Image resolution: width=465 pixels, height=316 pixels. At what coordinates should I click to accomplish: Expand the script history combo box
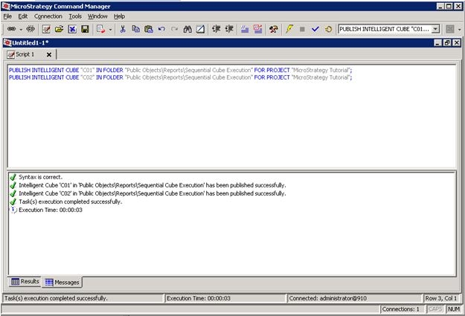pos(435,29)
